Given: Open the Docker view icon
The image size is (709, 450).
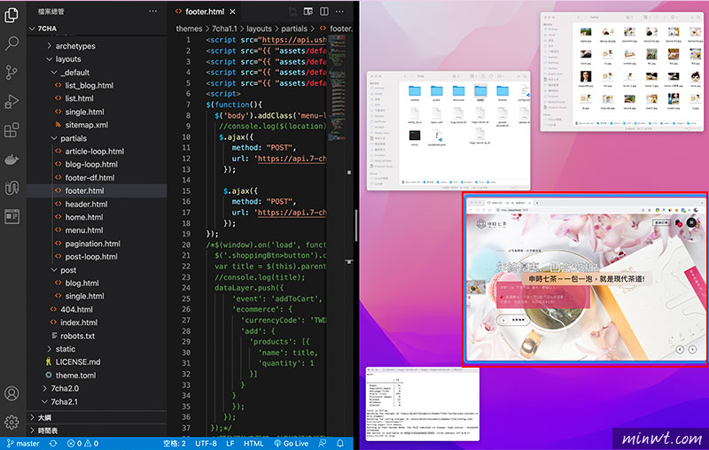Looking at the screenshot, I should pyautogui.click(x=12, y=159).
